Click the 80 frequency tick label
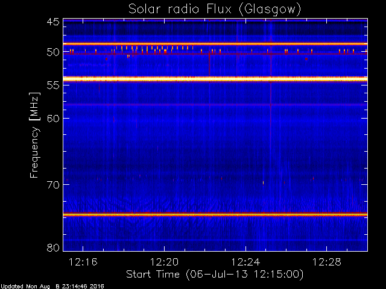 [53, 247]
